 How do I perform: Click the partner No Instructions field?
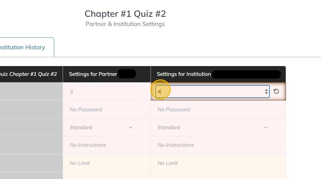[106, 145]
